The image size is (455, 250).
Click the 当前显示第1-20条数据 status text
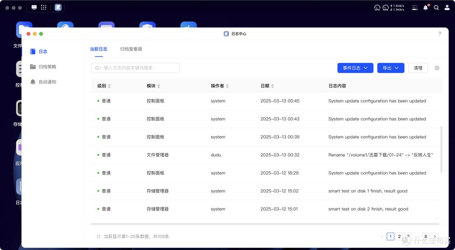click(136, 237)
